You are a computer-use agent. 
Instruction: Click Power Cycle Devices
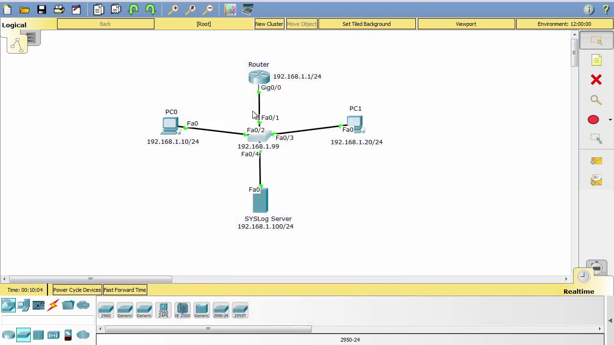pos(77,290)
